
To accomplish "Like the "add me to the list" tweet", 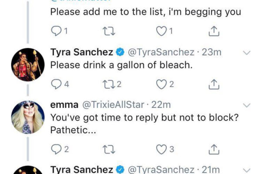I will (x=161, y=31).
